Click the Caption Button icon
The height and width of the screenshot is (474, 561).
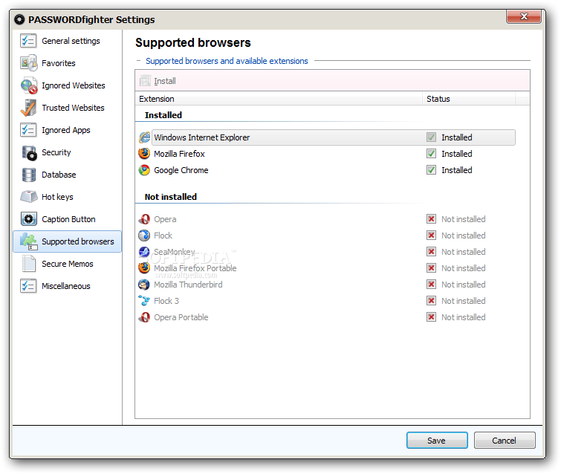[29, 219]
